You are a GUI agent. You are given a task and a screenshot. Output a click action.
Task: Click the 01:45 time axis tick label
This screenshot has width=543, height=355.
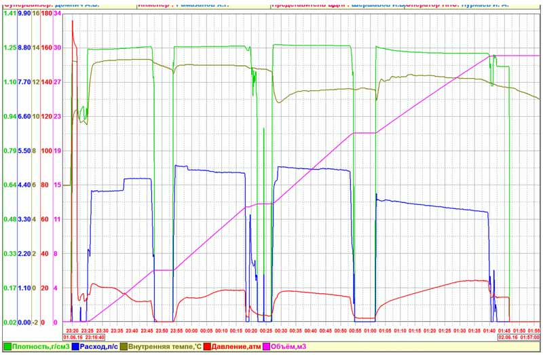(x=504, y=331)
